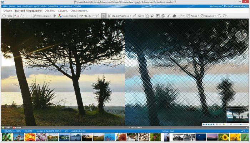The width and height of the screenshot is (250, 143).
Task: Click the rotate counterclockwise arrow icon
Action: (x=219, y=16)
